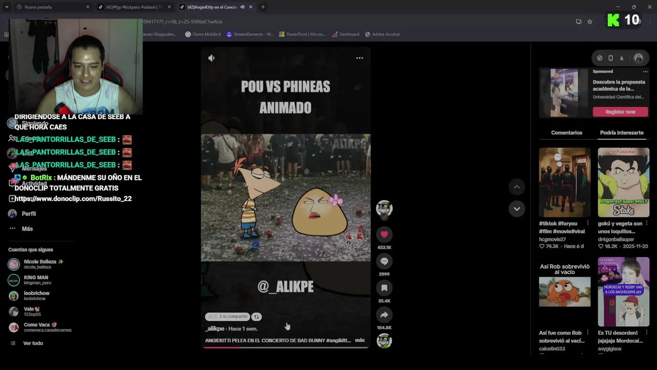This screenshot has height=370, width=657.
Task: Open the _alikpe username link
Action: coord(215,328)
